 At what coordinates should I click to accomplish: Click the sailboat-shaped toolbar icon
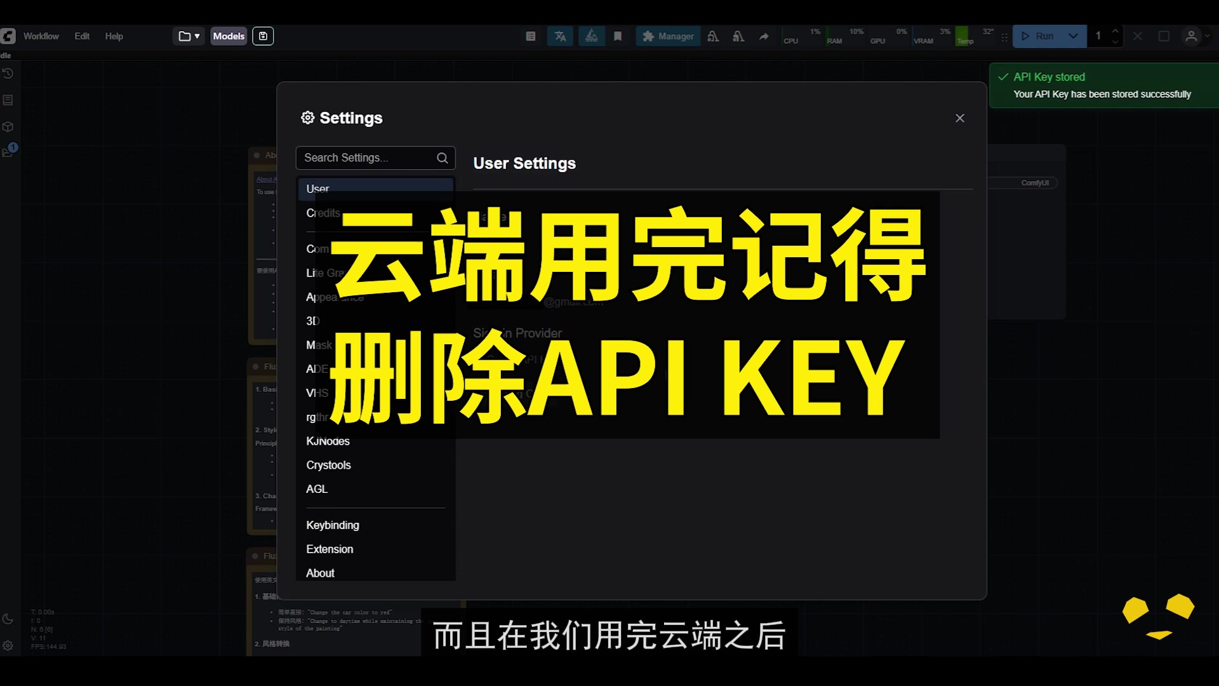(x=591, y=36)
